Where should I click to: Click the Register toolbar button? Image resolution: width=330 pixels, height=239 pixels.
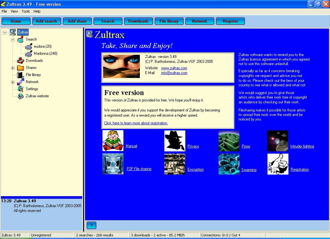230,21
